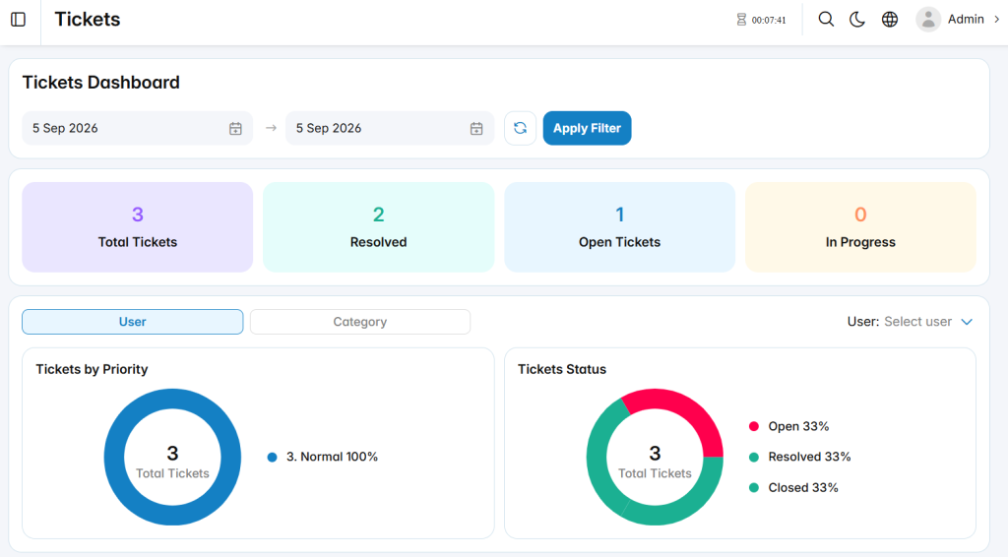Open the Select user dropdown
This screenshot has width=1008, height=557.
click(x=917, y=322)
